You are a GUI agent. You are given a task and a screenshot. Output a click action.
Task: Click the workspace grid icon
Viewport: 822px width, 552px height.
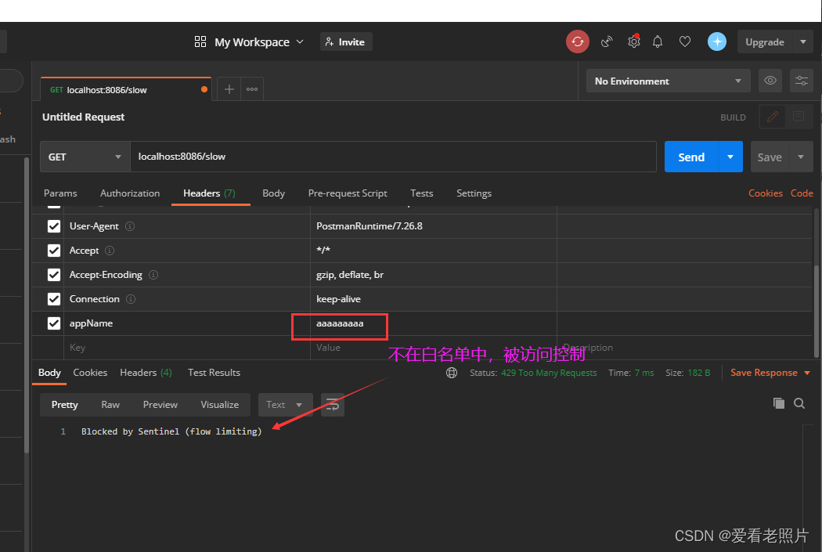tap(200, 42)
